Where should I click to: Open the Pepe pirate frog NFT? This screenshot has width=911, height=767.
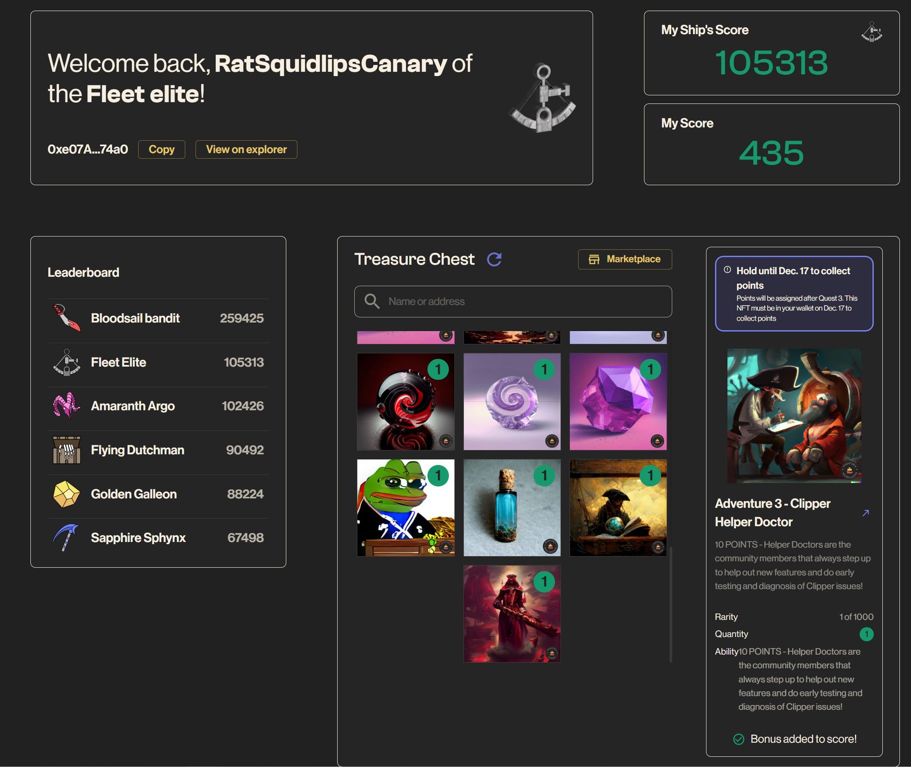coord(405,507)
